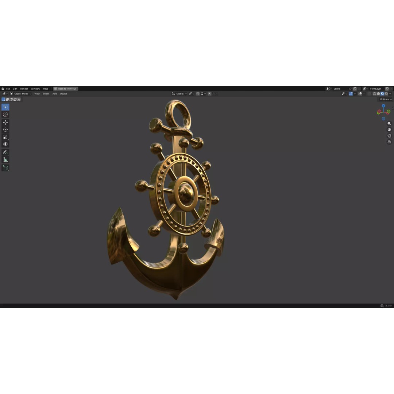
Task: Set selection mode to Intersect
Action: [19, 99]
